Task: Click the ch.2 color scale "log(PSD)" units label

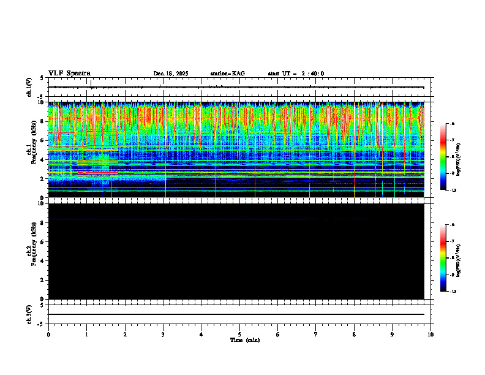Action: click(x=458, y=261)
